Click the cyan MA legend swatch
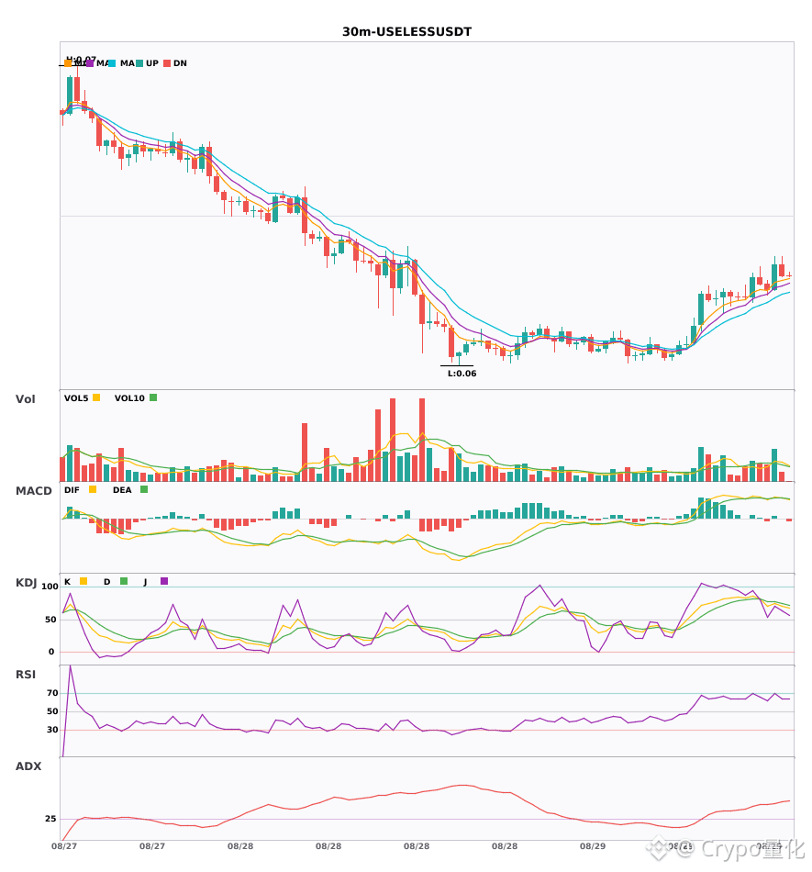812x872 pixels. click(112, 63)
